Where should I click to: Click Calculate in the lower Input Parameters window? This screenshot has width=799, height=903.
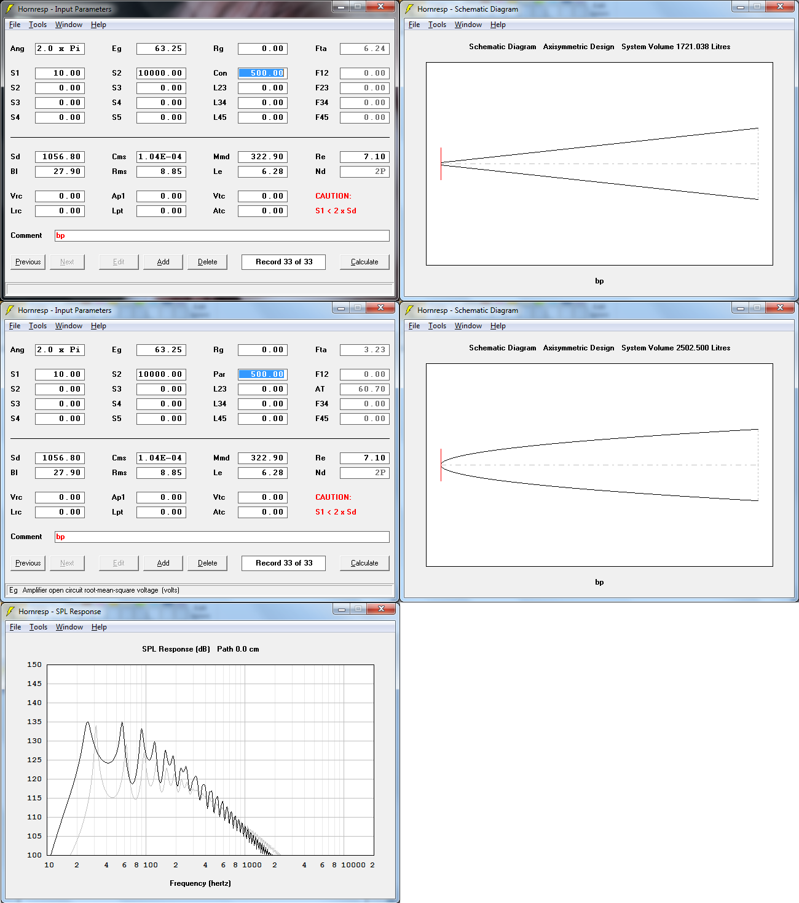tap(364, 563)
